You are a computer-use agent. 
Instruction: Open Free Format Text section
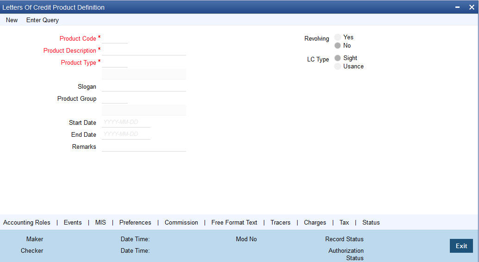[234, 222]
